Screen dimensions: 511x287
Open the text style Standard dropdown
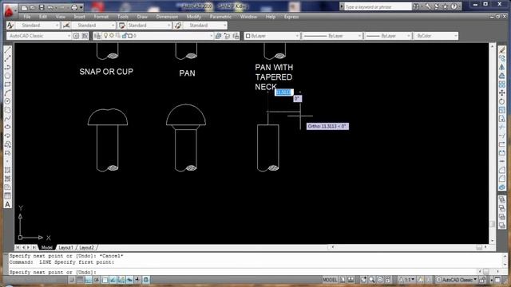coord(38,26)
